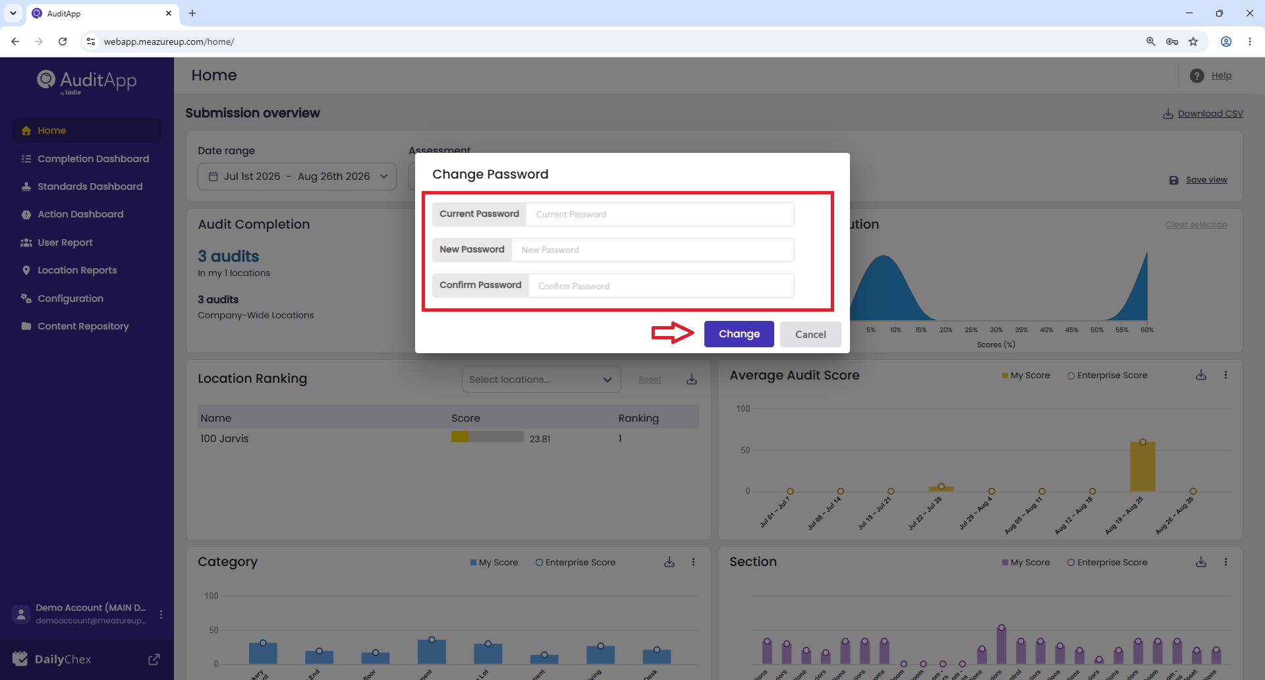
Task: Click the browser back button
Action: 15,42
